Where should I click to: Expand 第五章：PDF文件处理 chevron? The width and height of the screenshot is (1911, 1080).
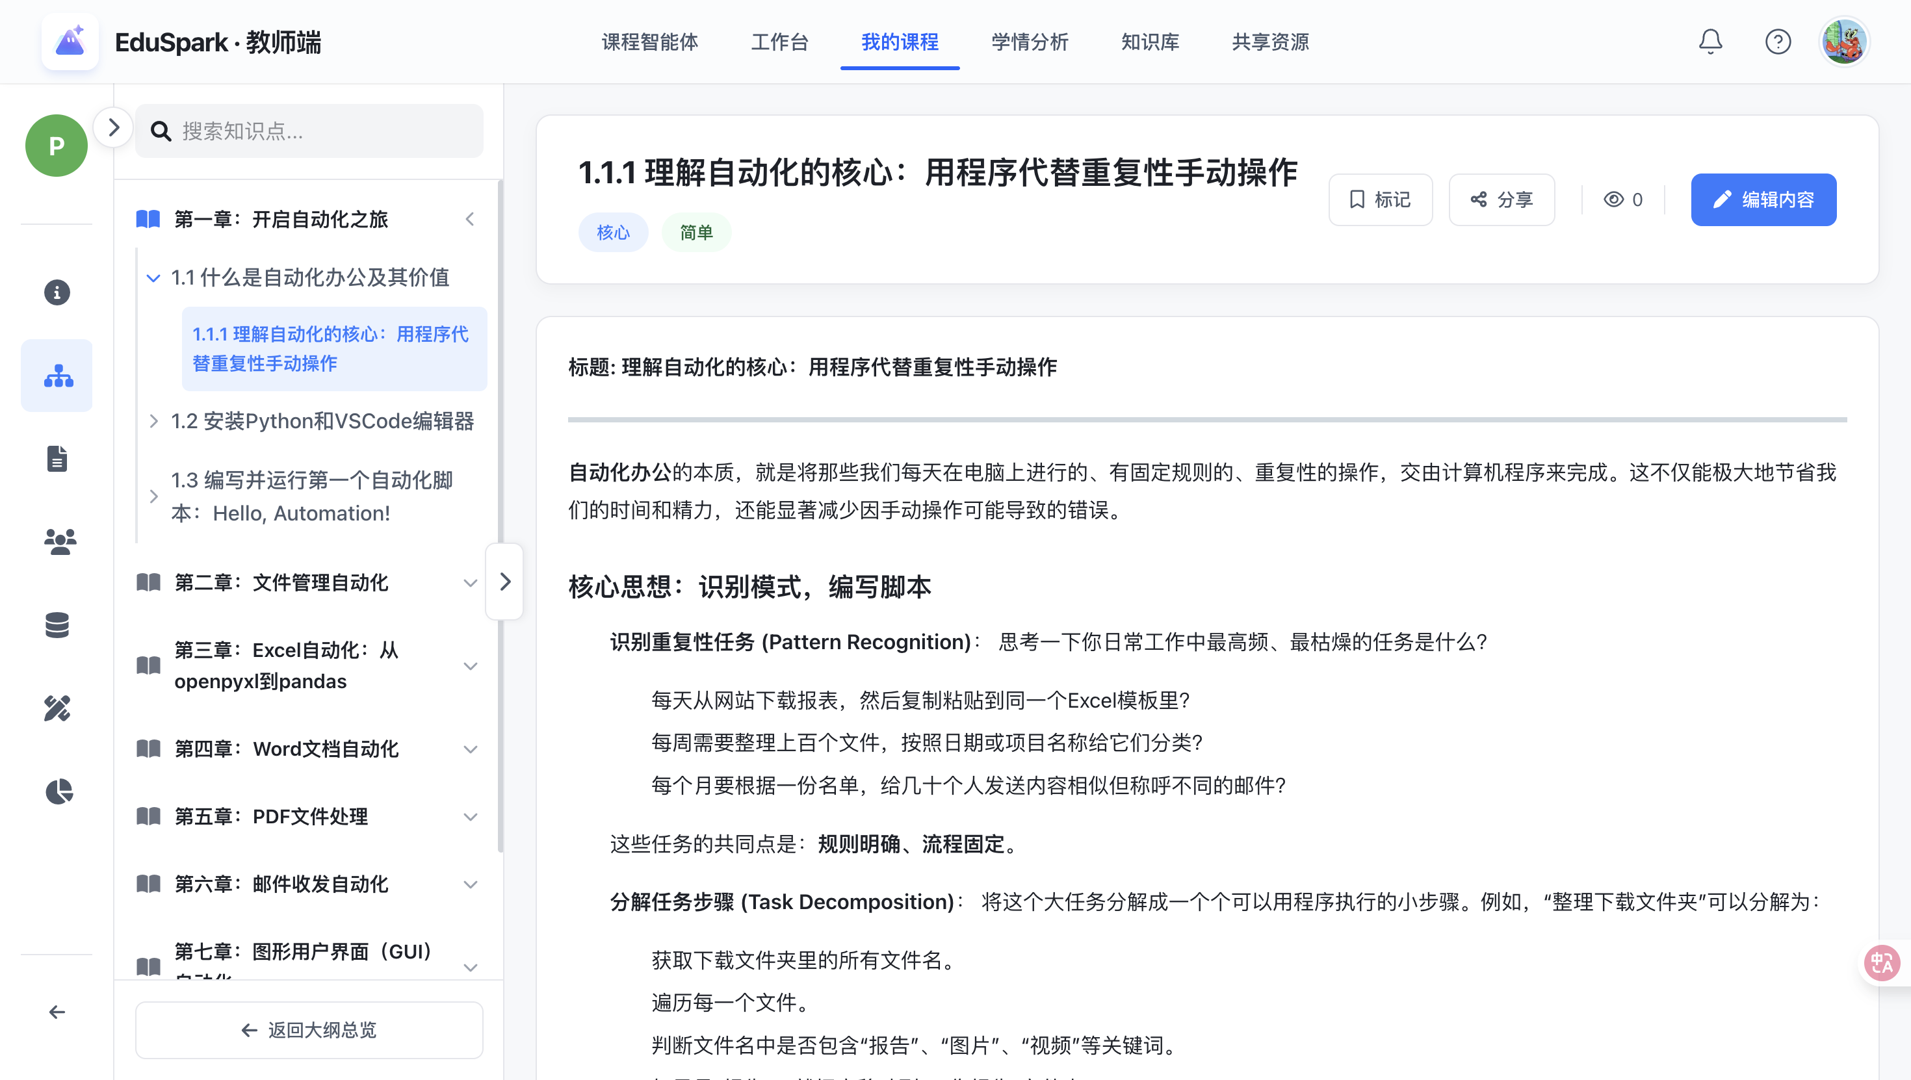(469, 817)
